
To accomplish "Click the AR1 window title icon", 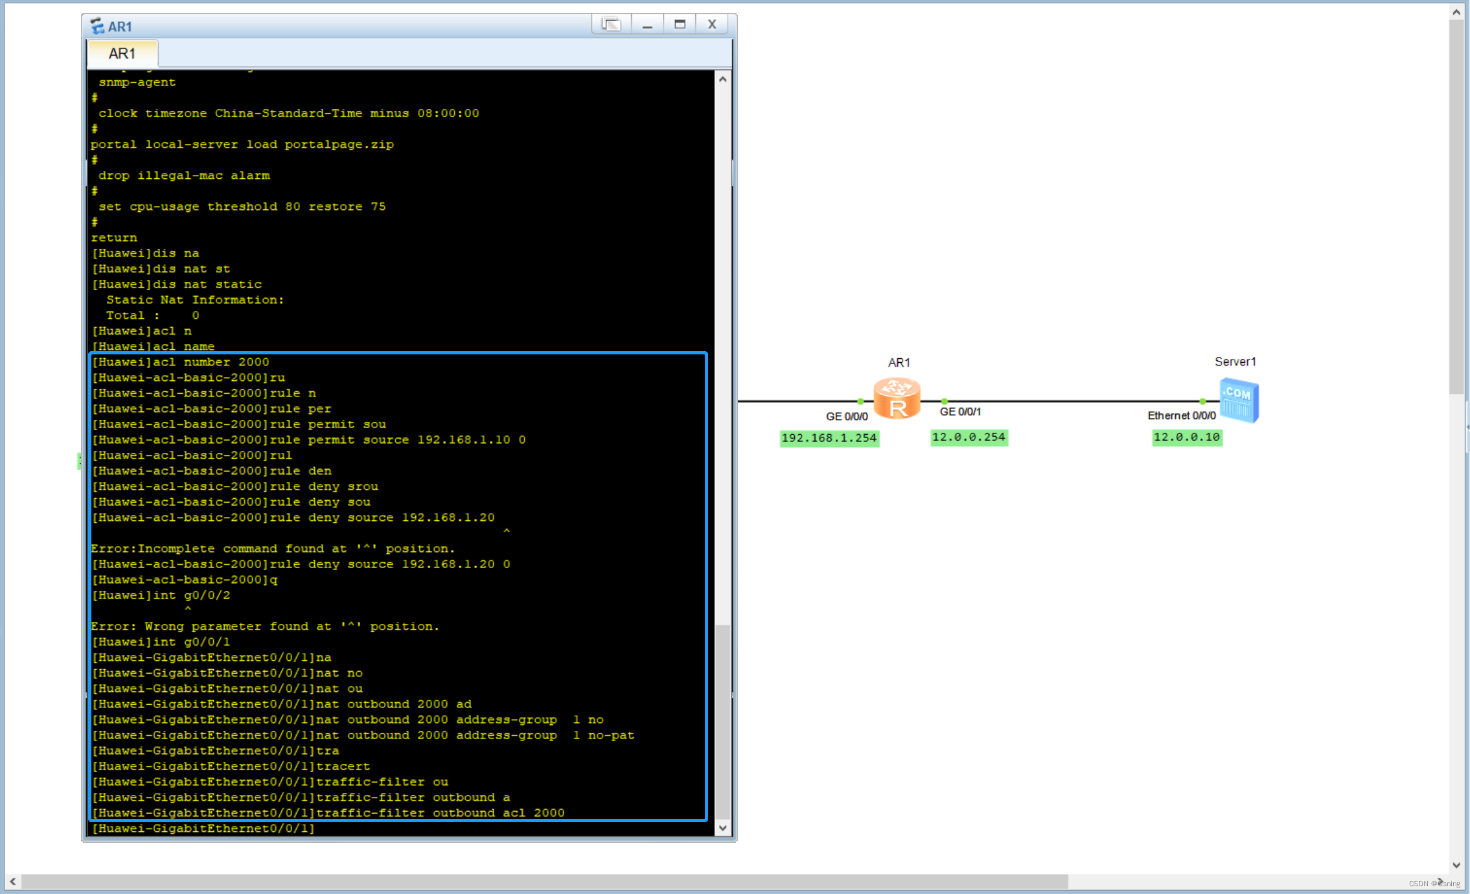I will click(97, 26).
